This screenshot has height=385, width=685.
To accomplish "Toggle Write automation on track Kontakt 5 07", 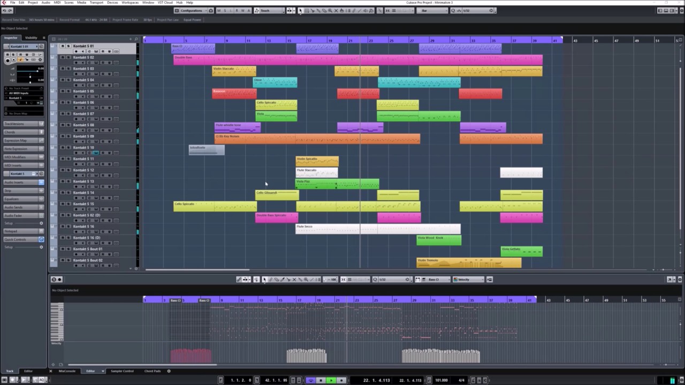I will (110, 119).
